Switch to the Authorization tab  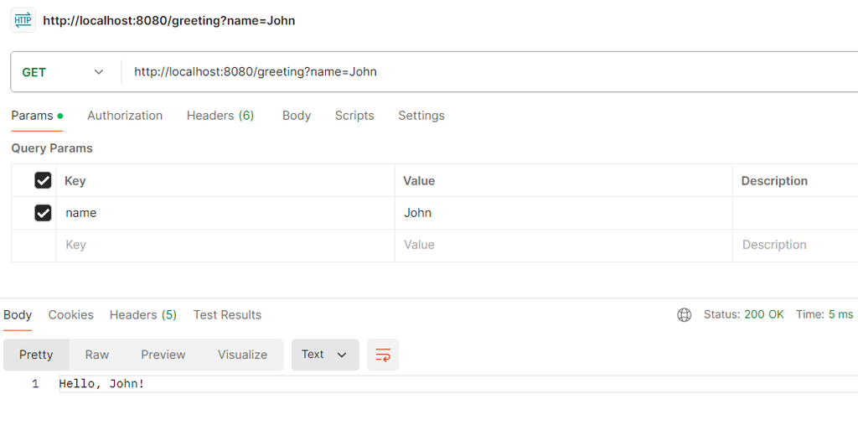click(x=125, y=116)
